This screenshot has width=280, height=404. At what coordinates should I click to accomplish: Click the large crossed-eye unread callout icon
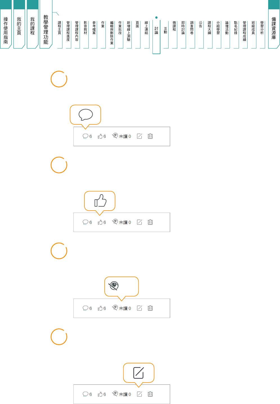tap(114, 286)
